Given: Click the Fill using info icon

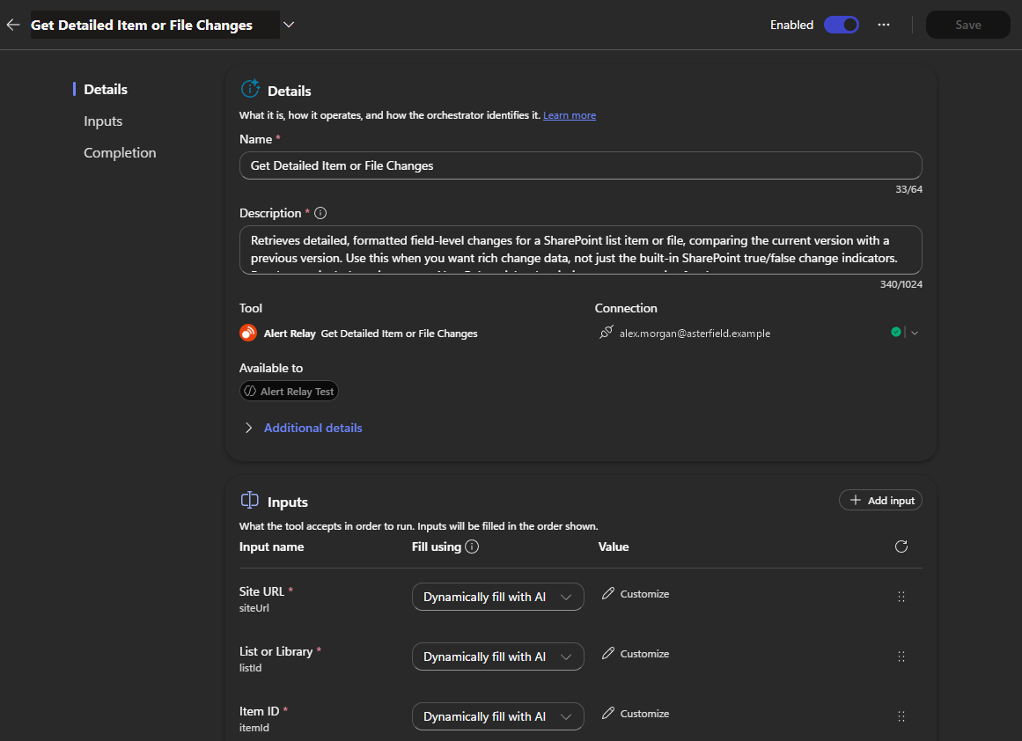Looking at the screenshot, I should pos(472,547).
